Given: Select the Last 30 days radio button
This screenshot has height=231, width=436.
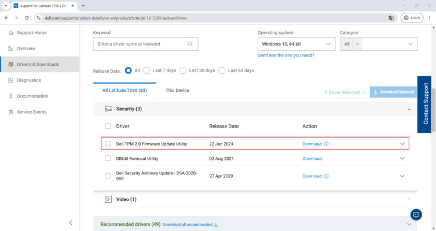Looking at the screenshot, I should click(x=183, y=70).
